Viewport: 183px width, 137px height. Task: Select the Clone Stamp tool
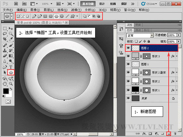(5, 51)
